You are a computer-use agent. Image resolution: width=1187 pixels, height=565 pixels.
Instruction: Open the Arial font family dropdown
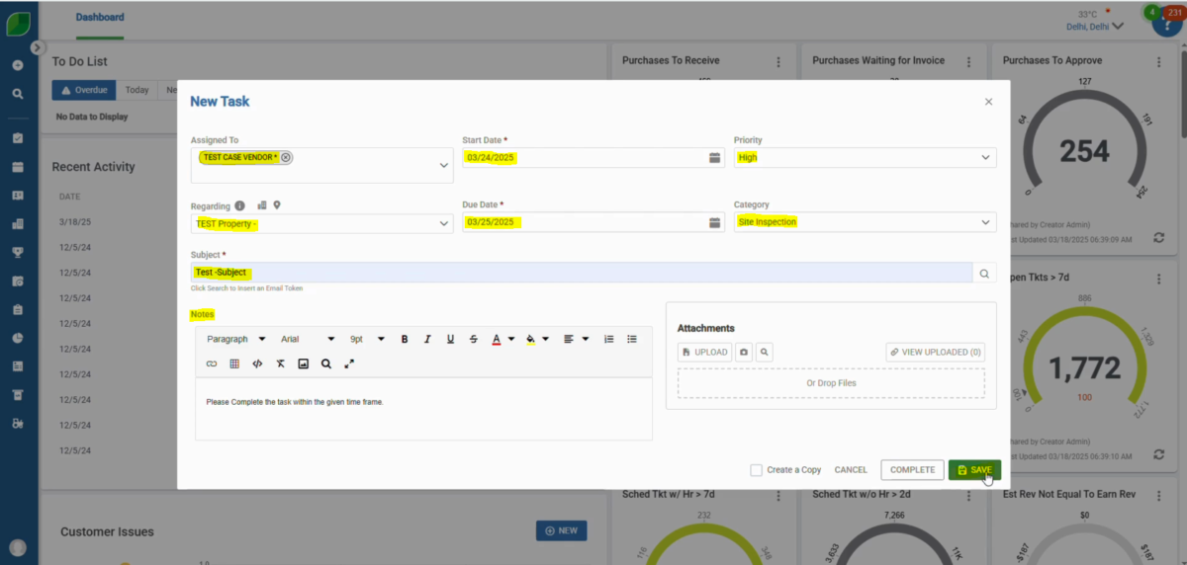pos(308,339)
